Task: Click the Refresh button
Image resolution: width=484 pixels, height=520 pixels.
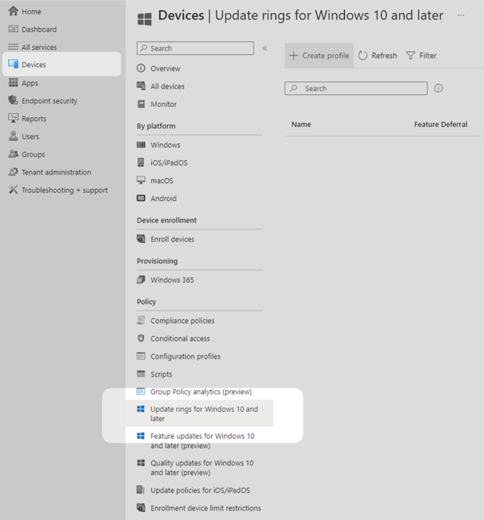Action: pyautogui.click(x=378, y=56)
